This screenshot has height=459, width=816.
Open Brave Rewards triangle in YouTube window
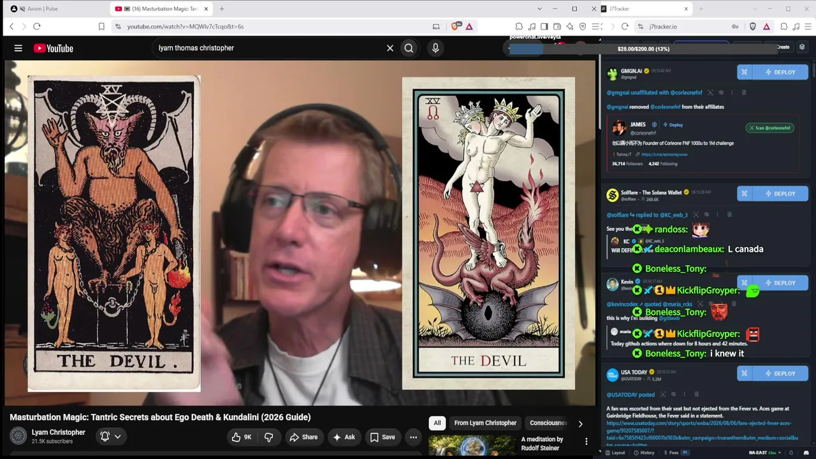click(x=469, y=26)
